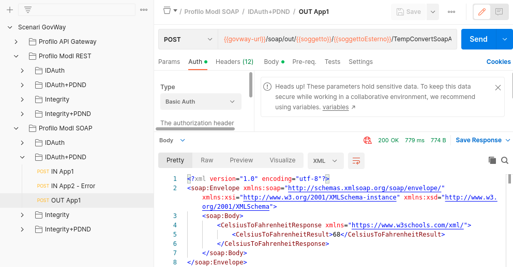
Task: Open the Save options dropdown arrow
Action: pos(433,12)
